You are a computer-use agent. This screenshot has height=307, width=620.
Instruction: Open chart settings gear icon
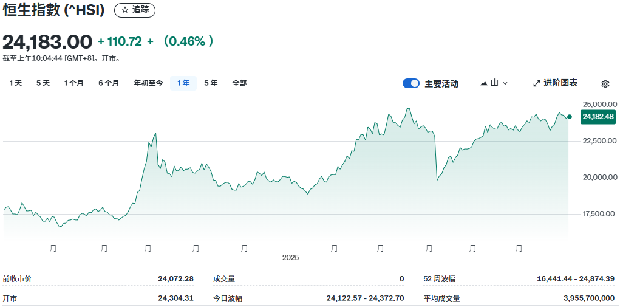click(605, 83)
